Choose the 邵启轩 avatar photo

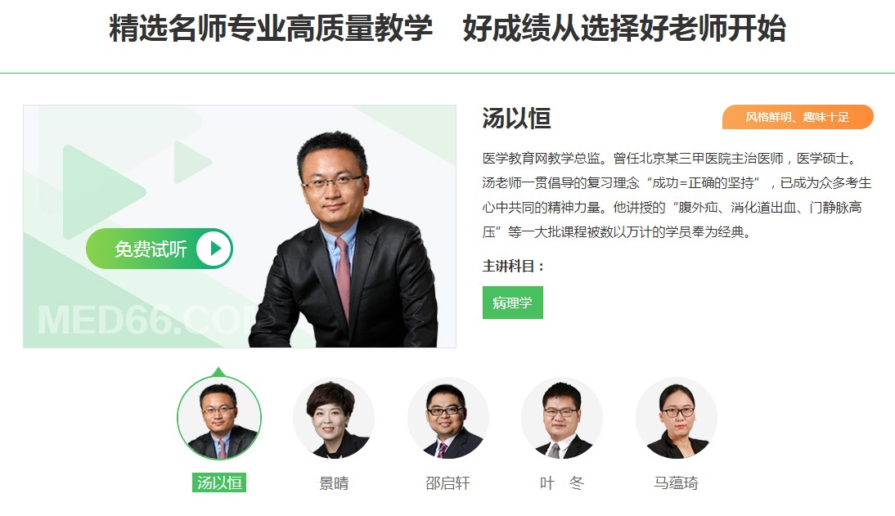pos(447,418)
